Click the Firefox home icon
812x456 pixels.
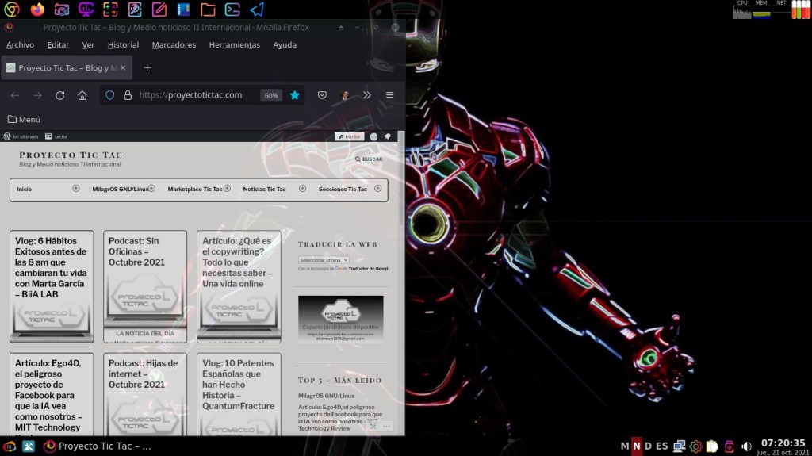(82, 95)
